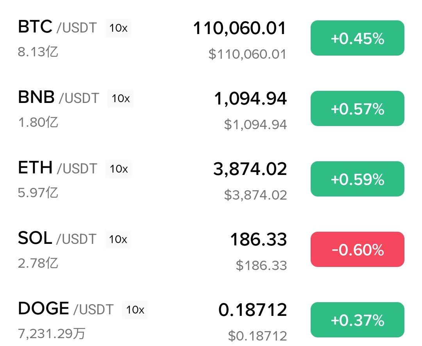Open the BNB/USDT trading pair
This screenshot has height=346, width=422.
coord(59,98)
